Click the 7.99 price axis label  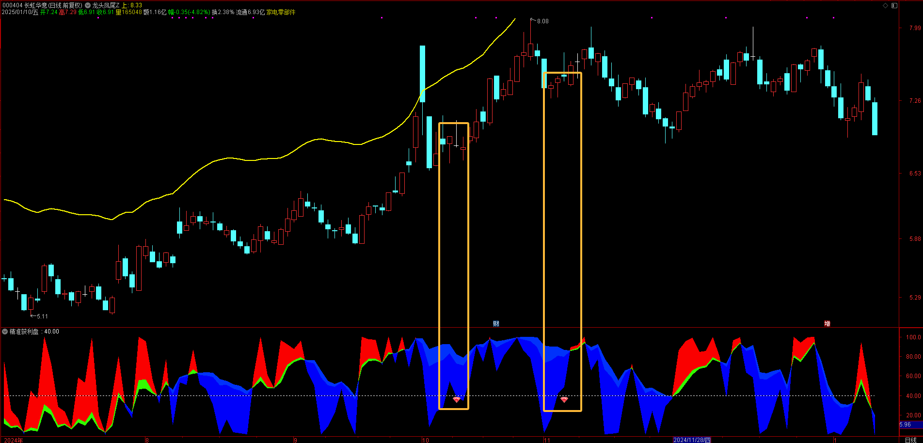click(915, 28)
